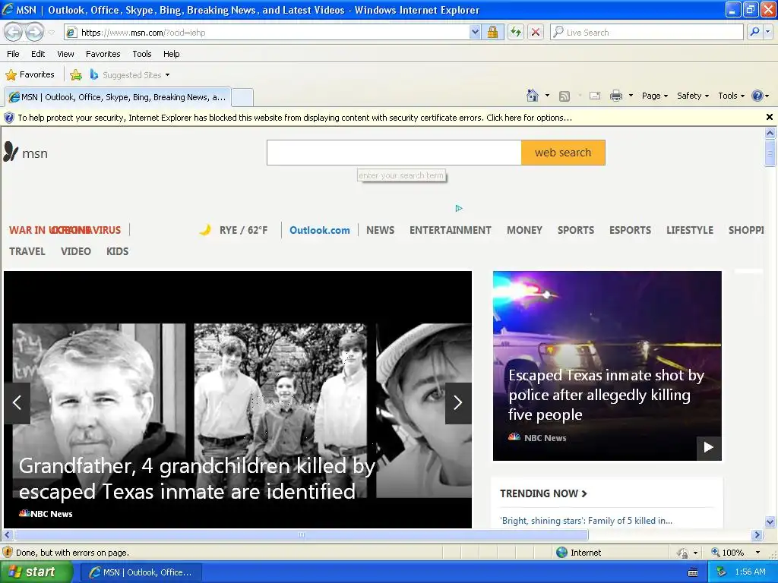Image resolution: width=778 pixels, height=583 pixels.
Task: Open the KIDS section link
Action: (118, 251)
